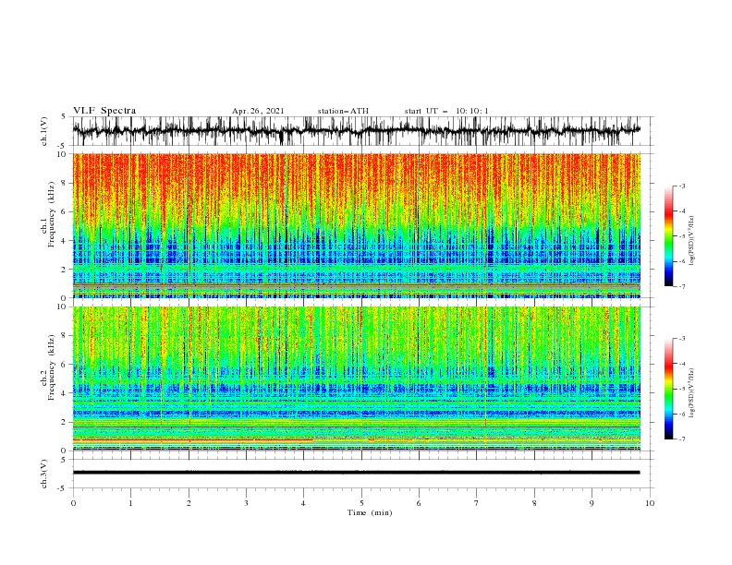Click the ch.1 voltage waveform trace
The image size is (732, 565).
[356, 130]
